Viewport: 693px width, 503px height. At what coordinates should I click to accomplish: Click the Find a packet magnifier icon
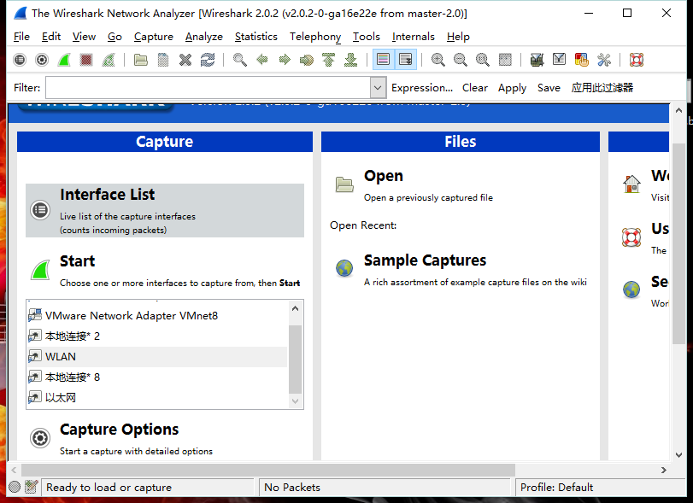tap(240, 60)
